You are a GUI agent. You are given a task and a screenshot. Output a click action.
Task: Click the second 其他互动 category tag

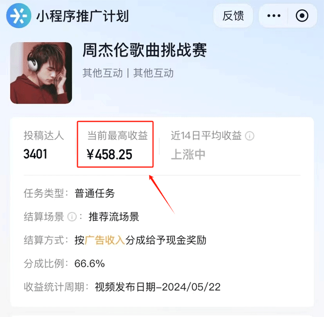click(x=153, y=73)
